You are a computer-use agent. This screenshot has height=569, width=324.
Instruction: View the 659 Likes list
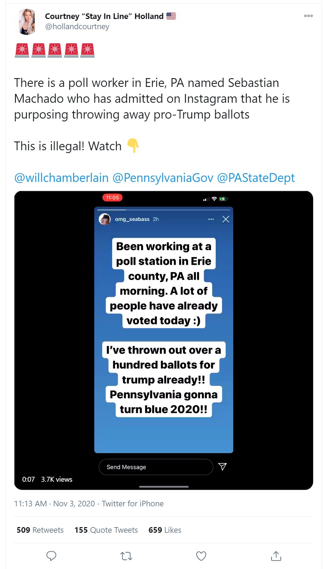tap(165, 530)
